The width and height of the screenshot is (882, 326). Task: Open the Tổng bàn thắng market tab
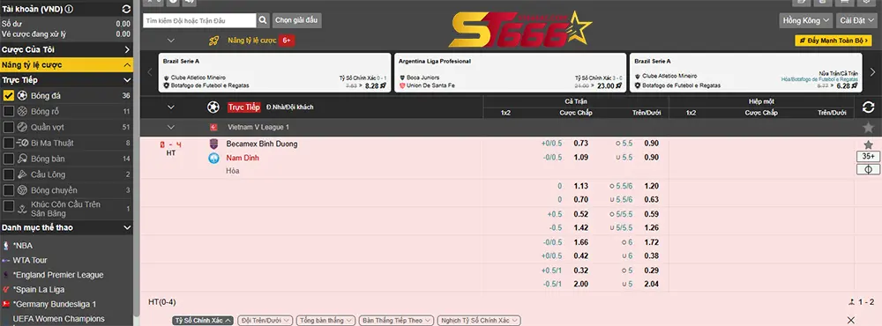[x=325, y=321]
